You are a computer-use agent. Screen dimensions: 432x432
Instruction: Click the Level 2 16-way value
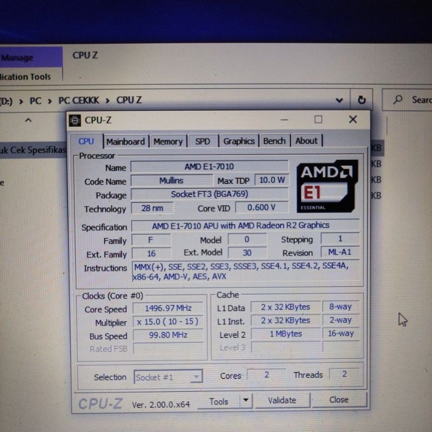point(341,333)
